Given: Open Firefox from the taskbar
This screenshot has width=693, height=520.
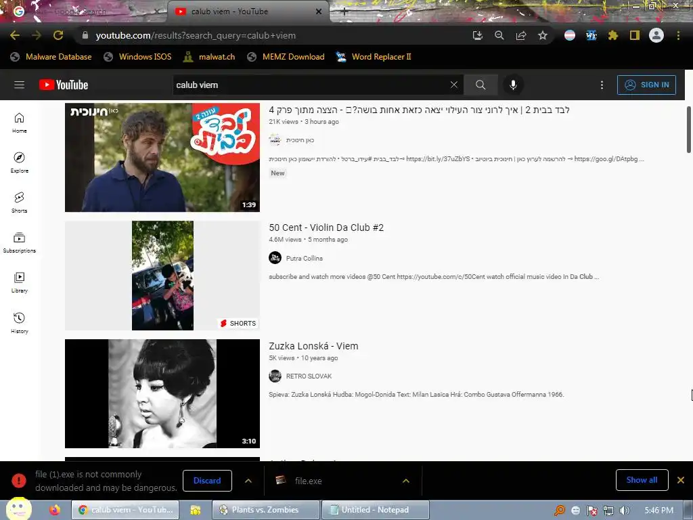Looking at the screenshot, I should point(55,510).
